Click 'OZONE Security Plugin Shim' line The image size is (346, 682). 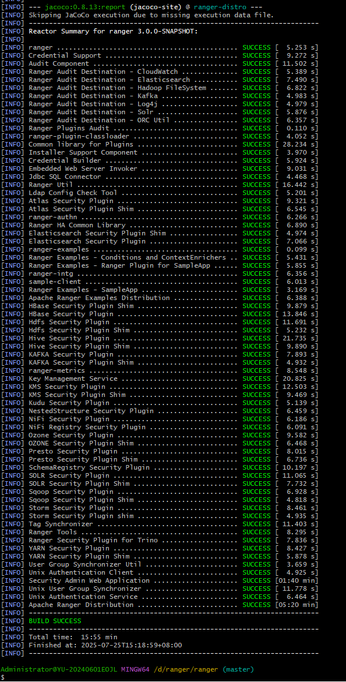[160, 443]
